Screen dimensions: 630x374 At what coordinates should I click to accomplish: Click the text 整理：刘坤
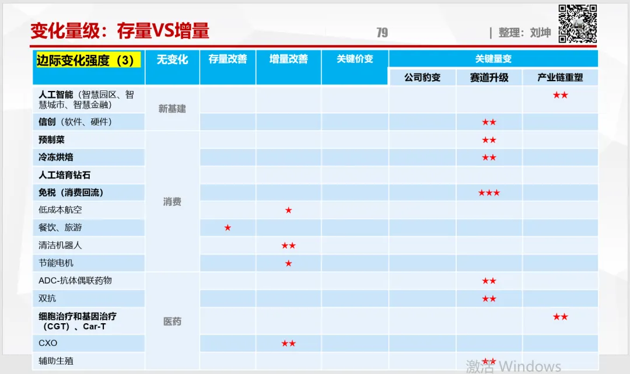click(524, 33)
